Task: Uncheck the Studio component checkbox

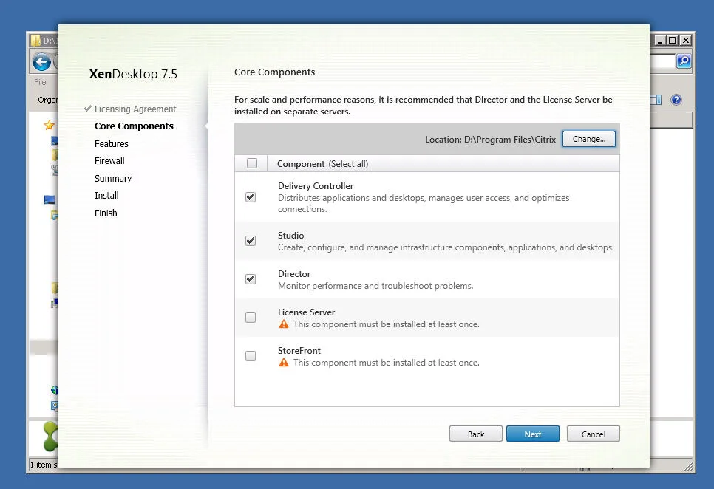Action: pyautogui.click(x=251, y=241)
